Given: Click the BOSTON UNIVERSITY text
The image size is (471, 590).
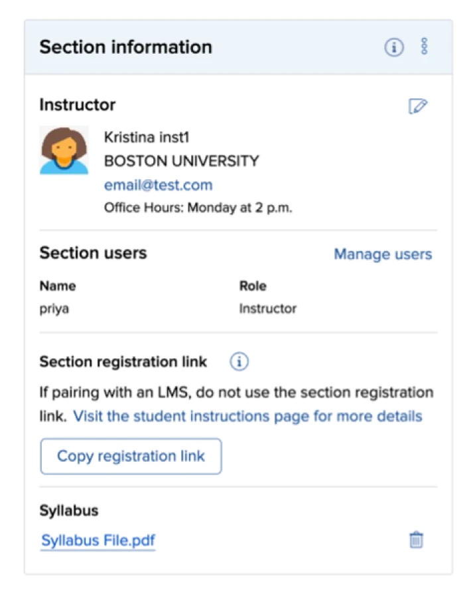Looking at the screenshot, I should click(x=181, y=161).
